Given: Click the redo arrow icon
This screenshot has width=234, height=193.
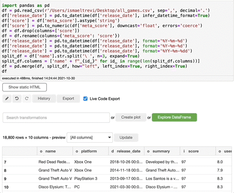Looking at the screenshot, I should 26,99.
